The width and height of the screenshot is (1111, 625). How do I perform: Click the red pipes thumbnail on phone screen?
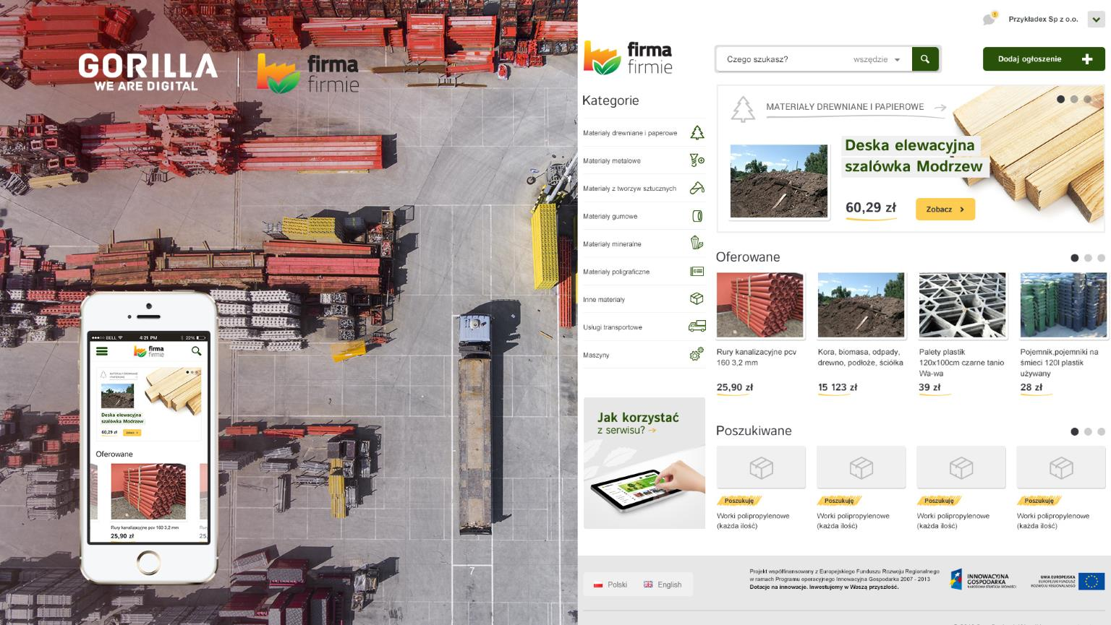pyautogui.click(x=148, y=491)
